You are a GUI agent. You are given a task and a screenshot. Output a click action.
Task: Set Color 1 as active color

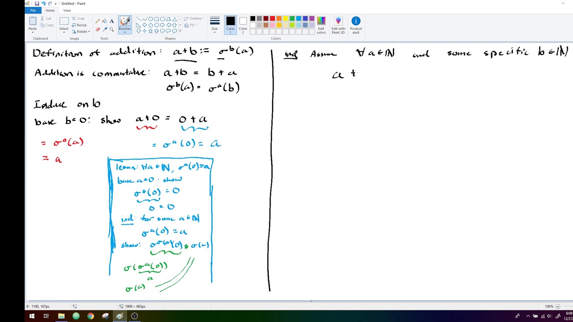[x=231, y=25]
